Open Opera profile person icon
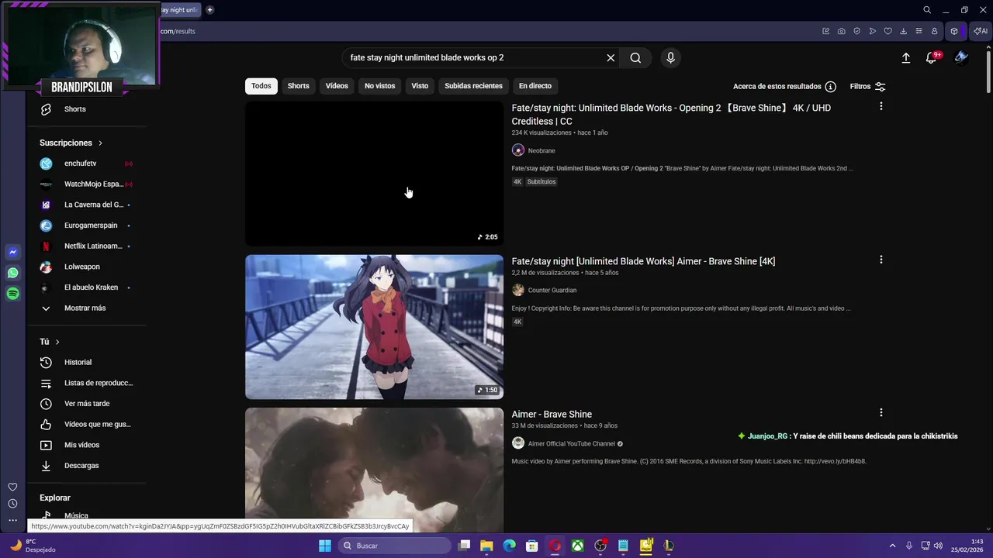The image size is (993, 558). pyautogui.click(x=934, y=31)
